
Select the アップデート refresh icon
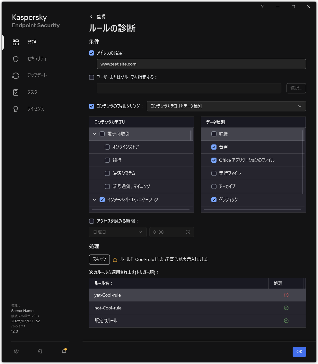(x=15, y=75)
